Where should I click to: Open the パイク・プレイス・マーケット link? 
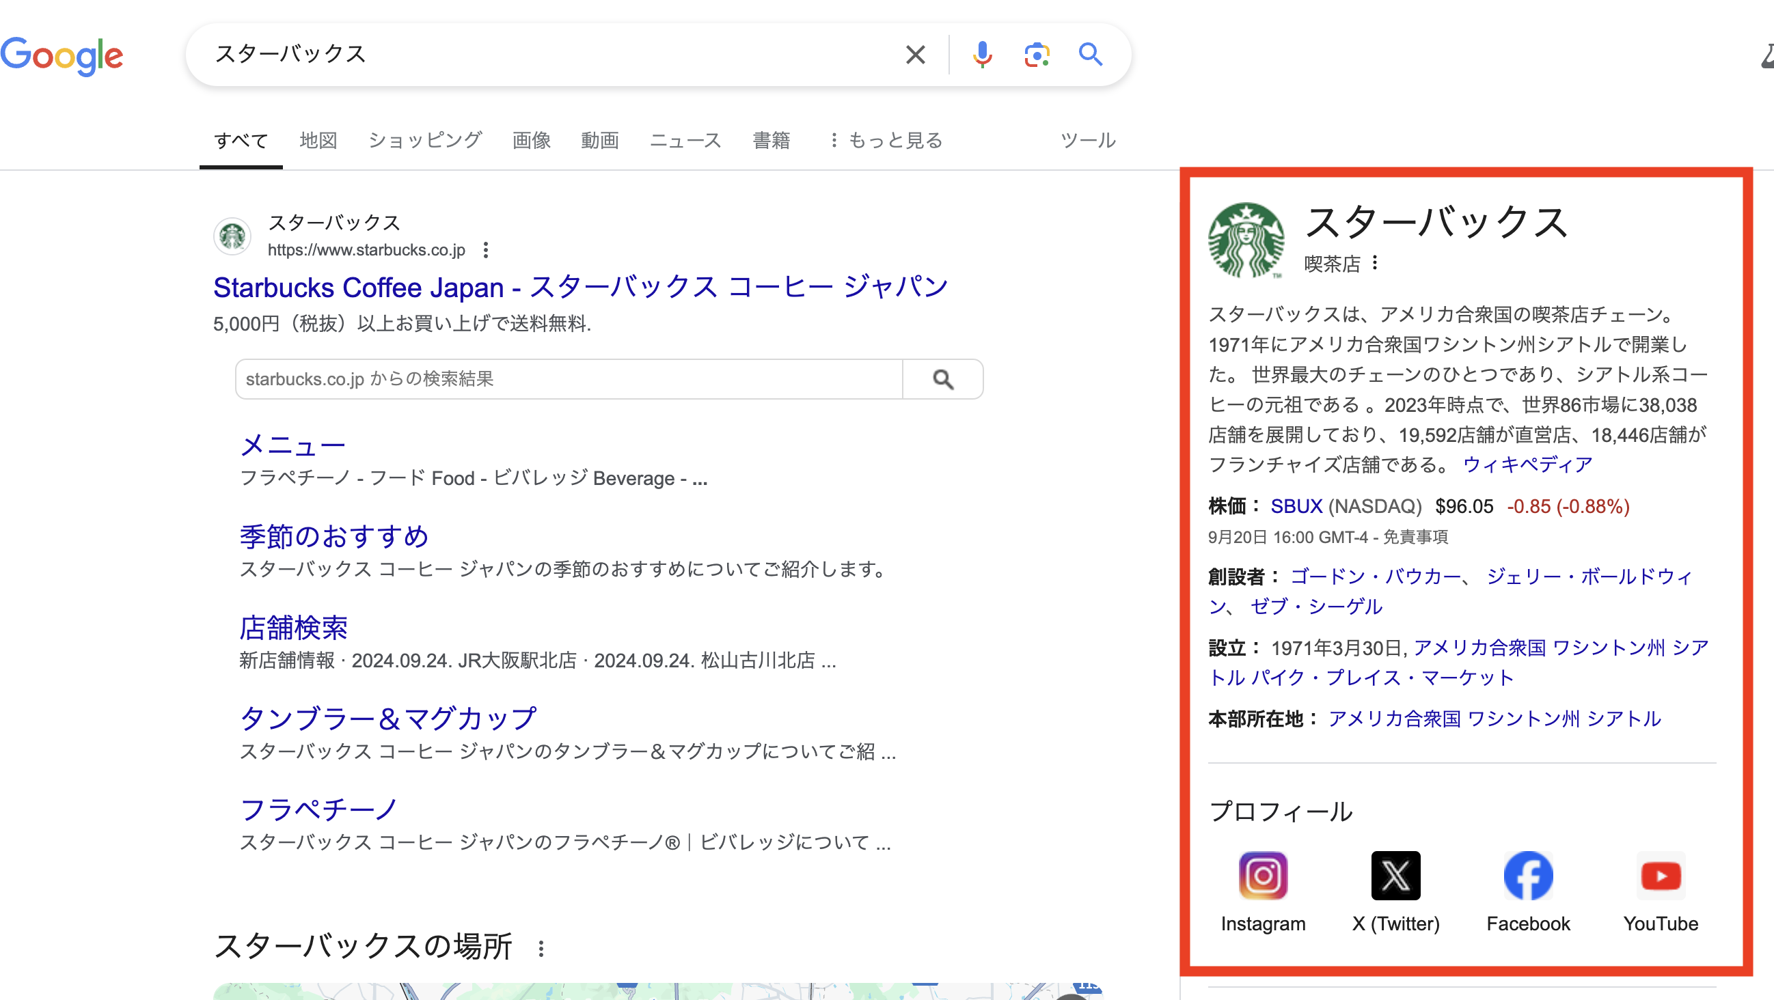[1382, 678]
